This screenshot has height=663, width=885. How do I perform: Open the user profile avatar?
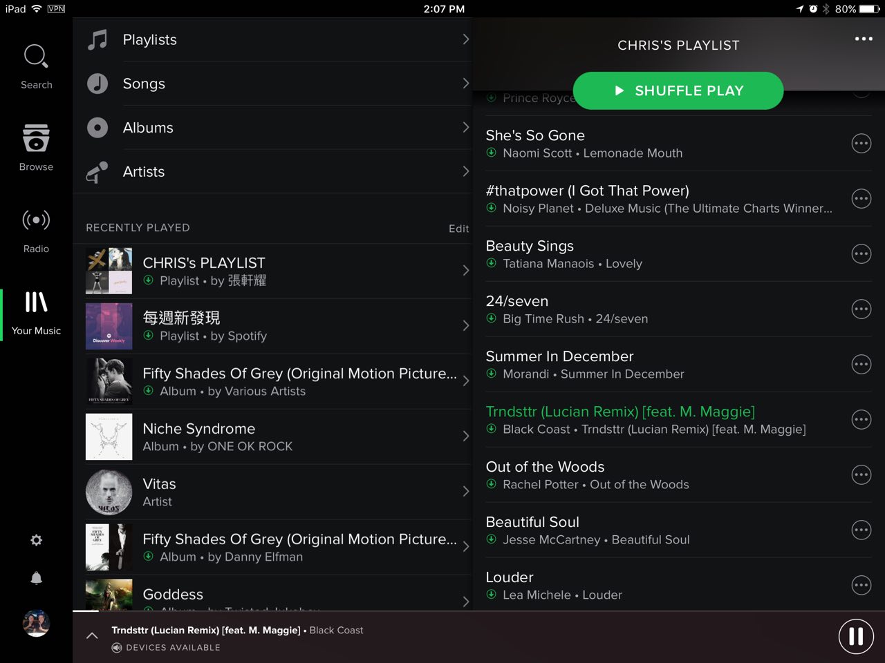36,623
